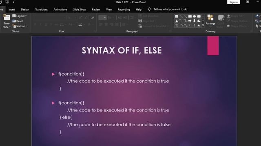261x146 pixels.
Task: Click the Sign in button
Action: pos(234,2)
